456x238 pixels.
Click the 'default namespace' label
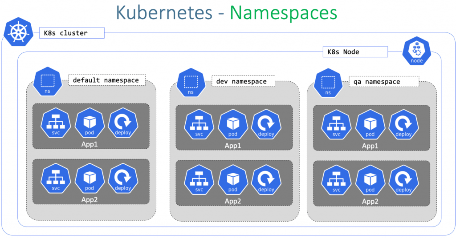[x=107, y=80]
